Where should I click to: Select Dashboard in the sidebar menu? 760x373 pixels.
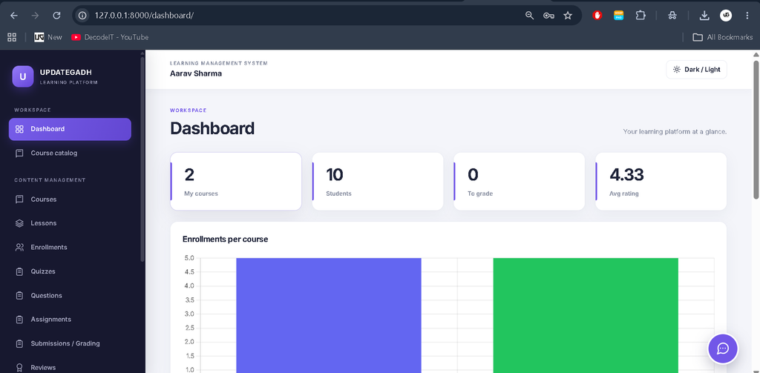pos(70,129)
